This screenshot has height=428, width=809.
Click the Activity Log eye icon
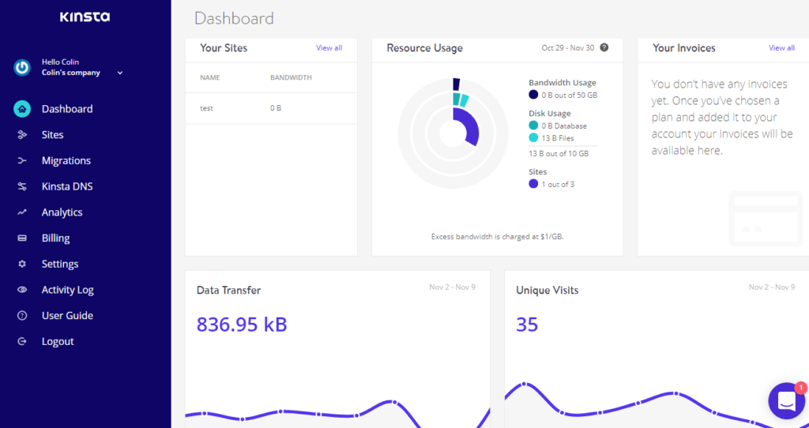(x=22, y=290)
